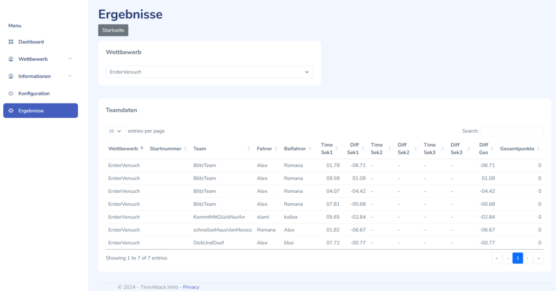Open the entries per page dropdown
Image resolution: width=556 pixels, height=291 pixels.
point(115,131)
